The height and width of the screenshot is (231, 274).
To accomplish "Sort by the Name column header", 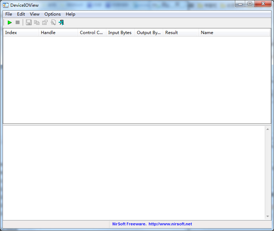I will [x=234, y=33].
